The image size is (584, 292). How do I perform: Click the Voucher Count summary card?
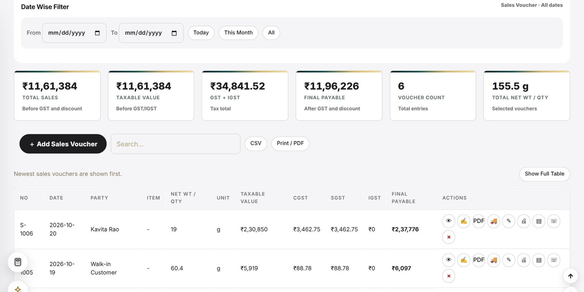pyautogui.click(x=433, y=96)
